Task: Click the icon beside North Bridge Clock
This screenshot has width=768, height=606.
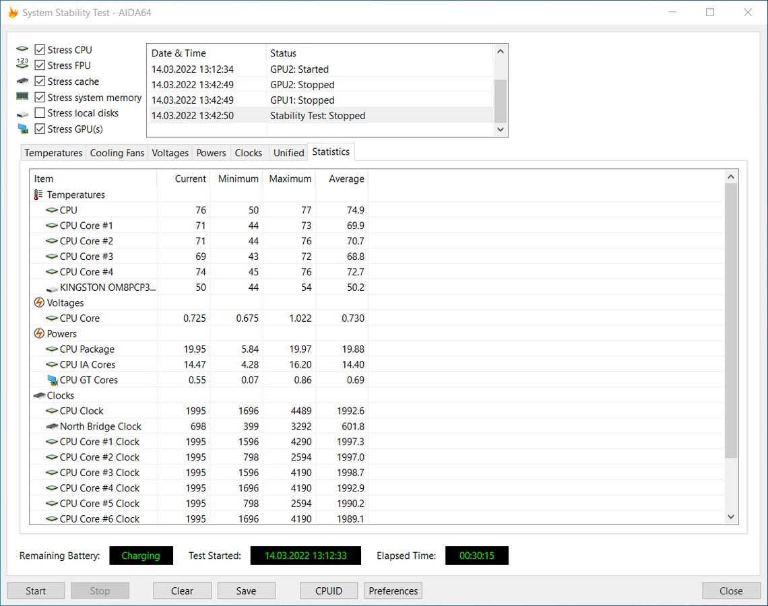Action: tap(52, 426)
